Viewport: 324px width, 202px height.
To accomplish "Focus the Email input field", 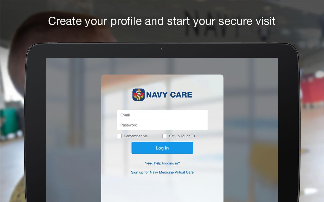I will pyautogui.click(x=162, y=115).
